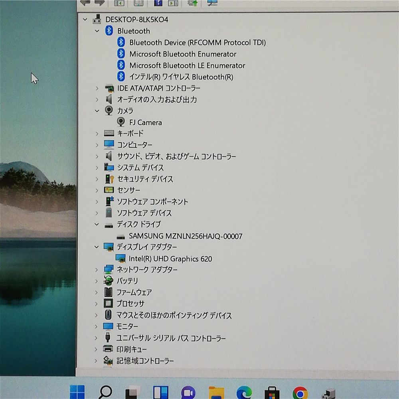Click the Properties toolbar icon
Viewport: 399px width, 399px height.
(x=138, y=3)
